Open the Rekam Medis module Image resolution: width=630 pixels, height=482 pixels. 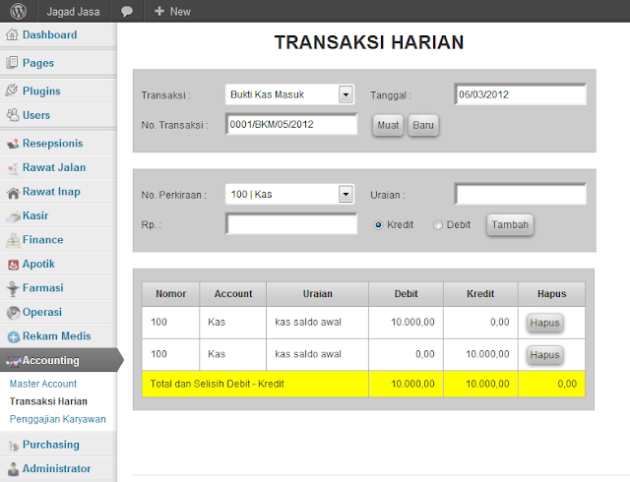coord(57,336)
